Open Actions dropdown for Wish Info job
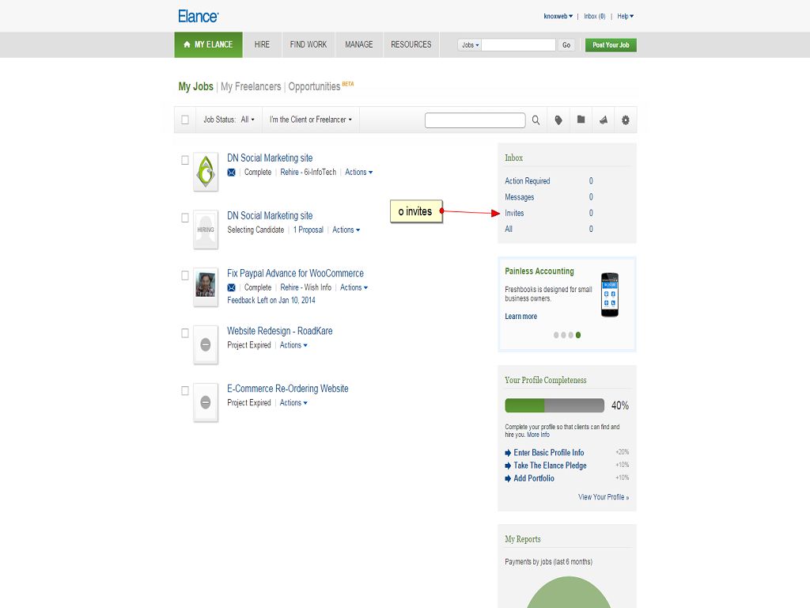Image resolution: width=810 pixels, height=608 pixels. pyautogui.click(x=354, y=287)
